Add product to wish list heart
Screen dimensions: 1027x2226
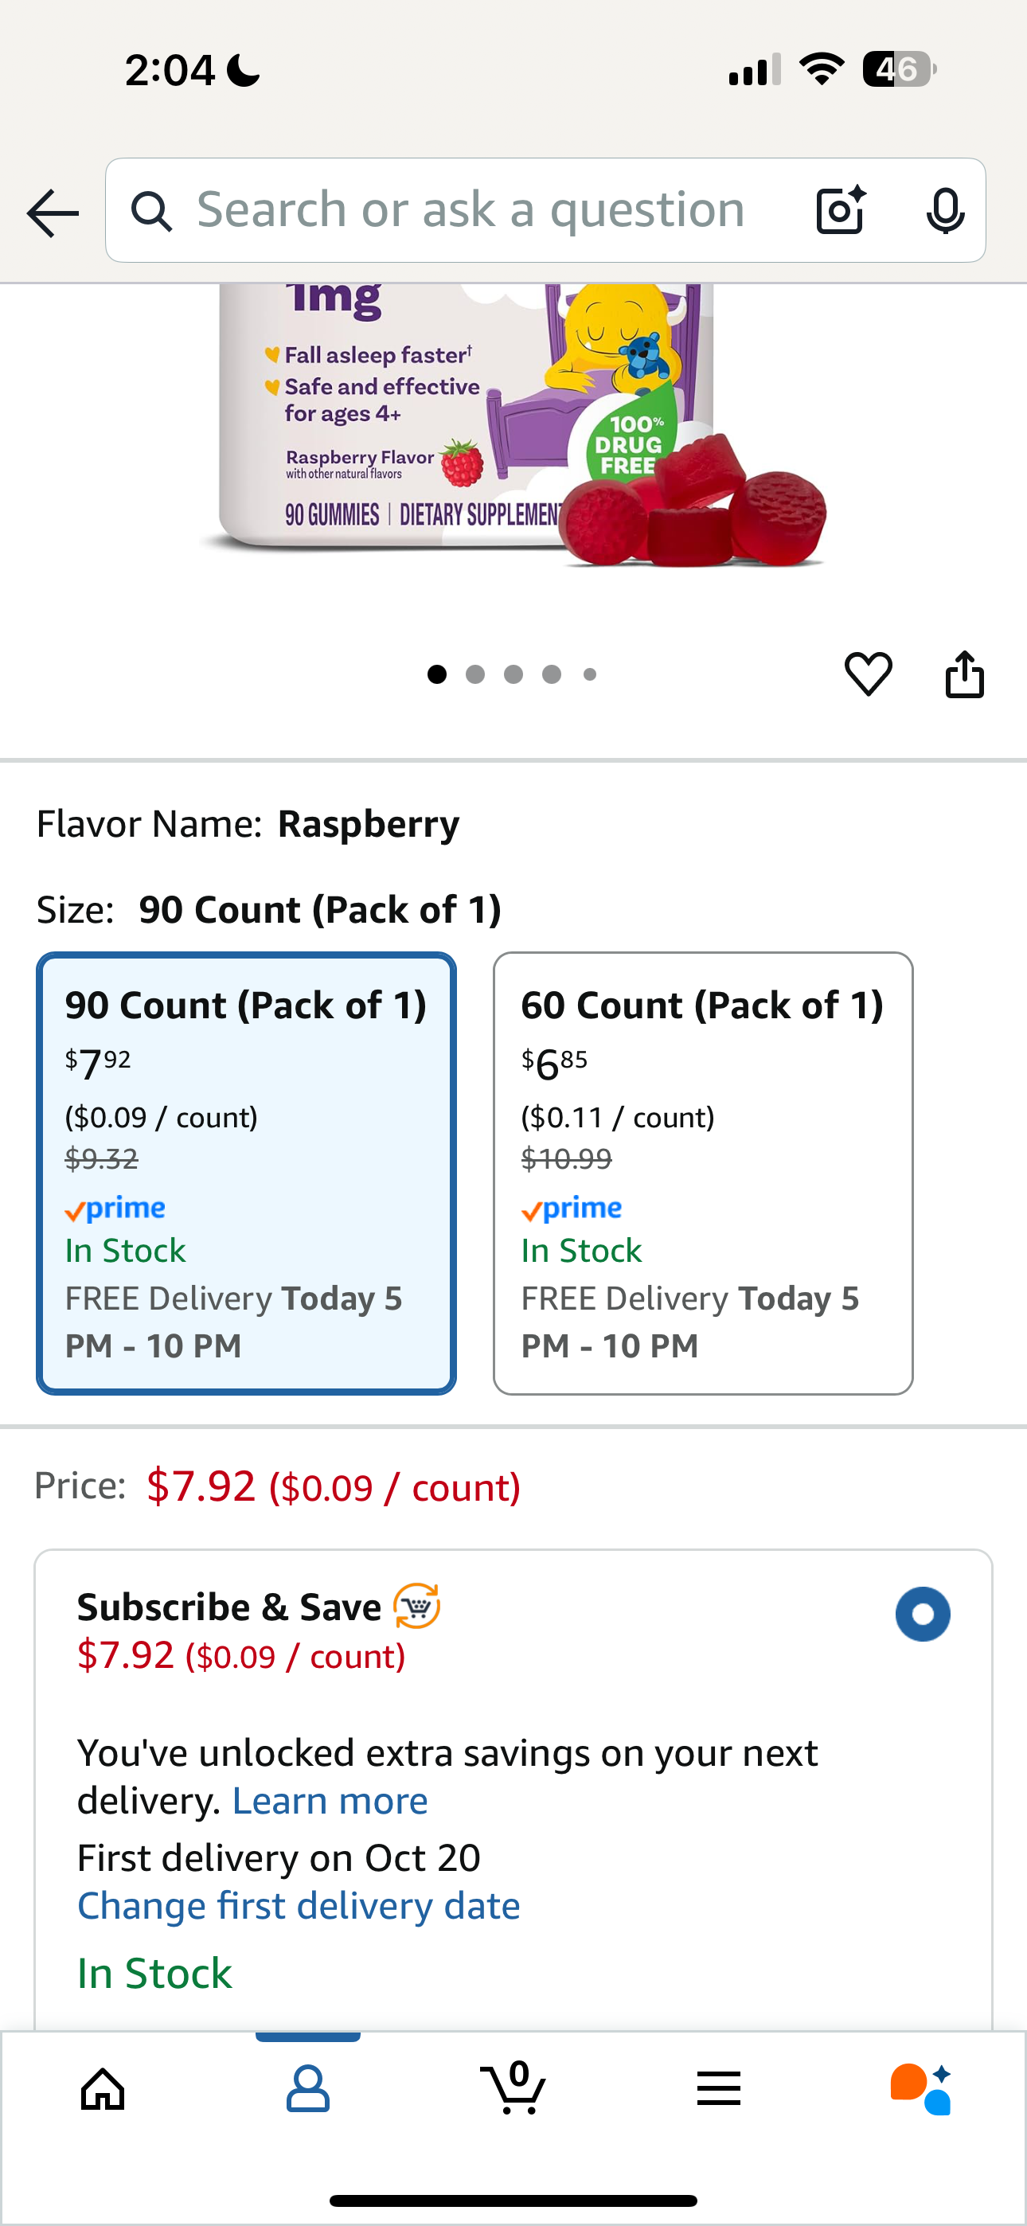868,674
